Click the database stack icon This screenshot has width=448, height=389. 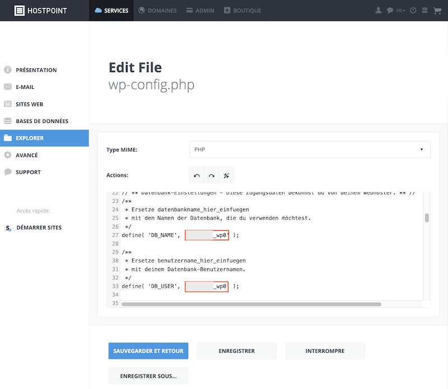coord(8,121)
